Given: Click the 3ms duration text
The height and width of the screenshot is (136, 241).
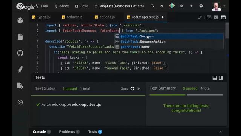Looking at the screenshot, I should point(124,88).
